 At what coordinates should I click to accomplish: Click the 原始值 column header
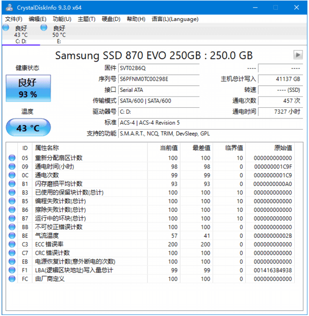pyautogui.click(x=283, y=148)
